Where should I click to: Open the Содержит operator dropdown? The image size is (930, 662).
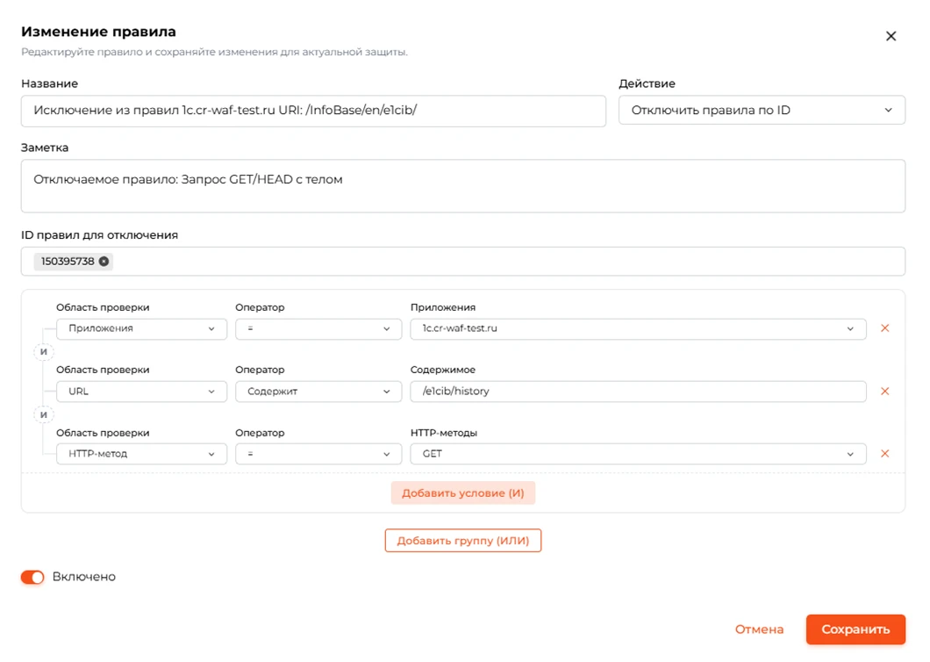318,392
